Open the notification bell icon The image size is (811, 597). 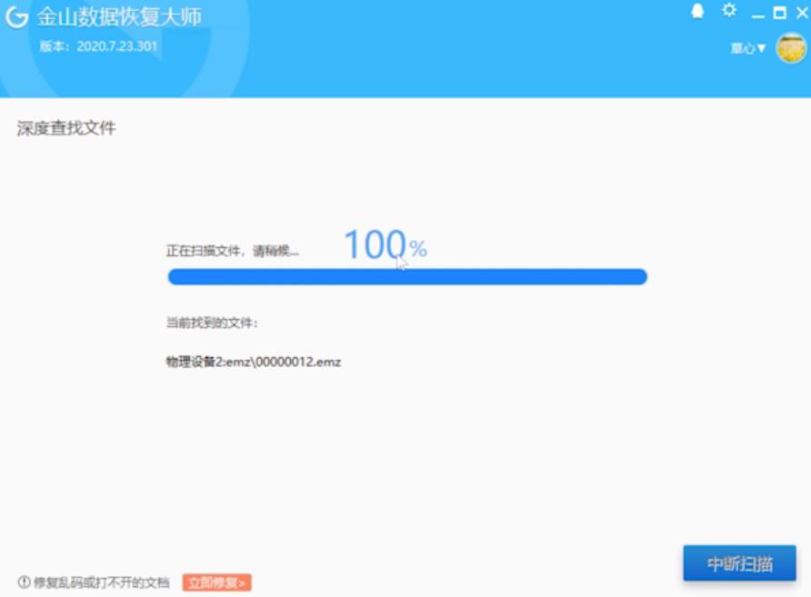(x=697, y=11)
